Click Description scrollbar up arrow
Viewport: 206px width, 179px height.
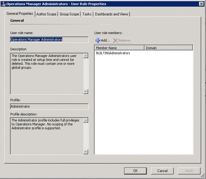86,56
